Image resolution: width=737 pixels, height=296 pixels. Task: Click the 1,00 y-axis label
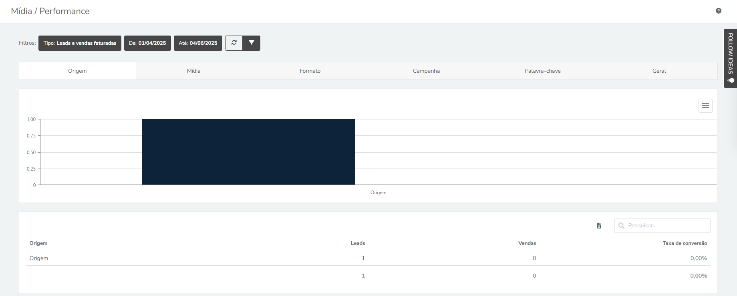coord(31,119)
